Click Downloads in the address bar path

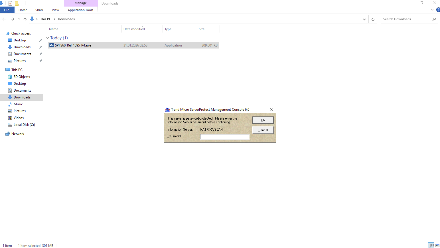click(66, 19)
